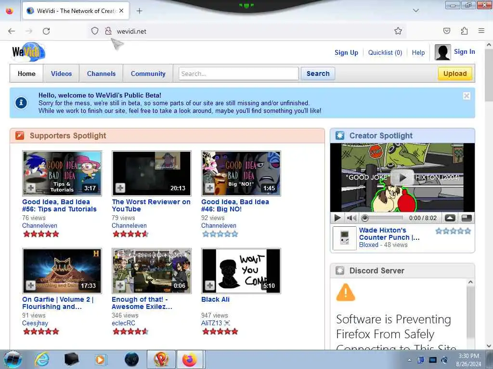Open Black Ali video title
Viewport: 493px width, 369px height.
pyautogui.click(x=215, y=299)
